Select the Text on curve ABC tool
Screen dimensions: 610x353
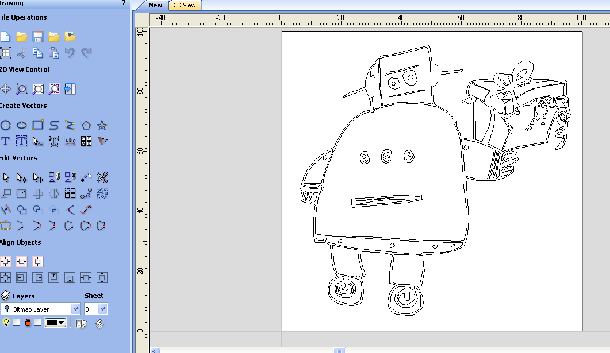(70, 141)
